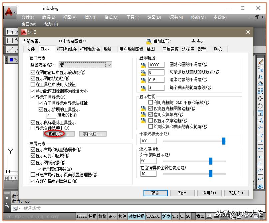The height and width of the screenshot is (223, 269).
Task: Click the 确定 button
Action: click(155, 193)
